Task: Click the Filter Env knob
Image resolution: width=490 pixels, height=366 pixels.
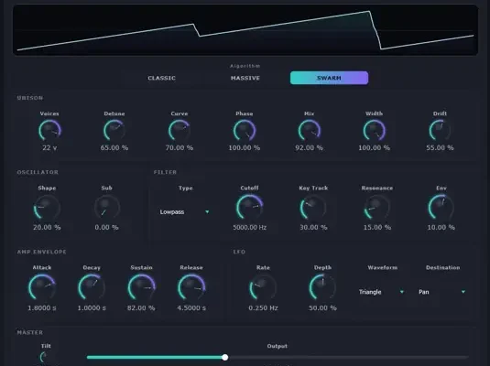Action: 441,208
